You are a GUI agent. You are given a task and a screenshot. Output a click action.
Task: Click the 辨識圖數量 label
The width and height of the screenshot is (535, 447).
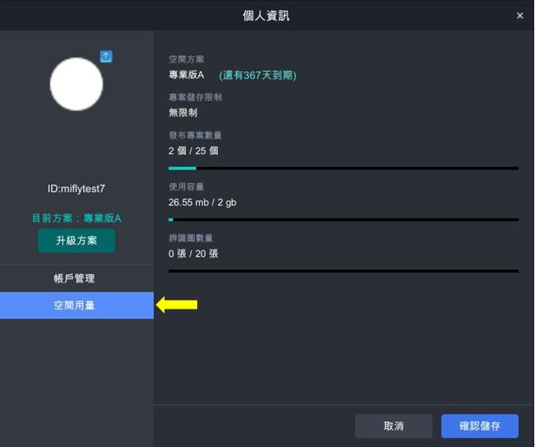point(191,237)
